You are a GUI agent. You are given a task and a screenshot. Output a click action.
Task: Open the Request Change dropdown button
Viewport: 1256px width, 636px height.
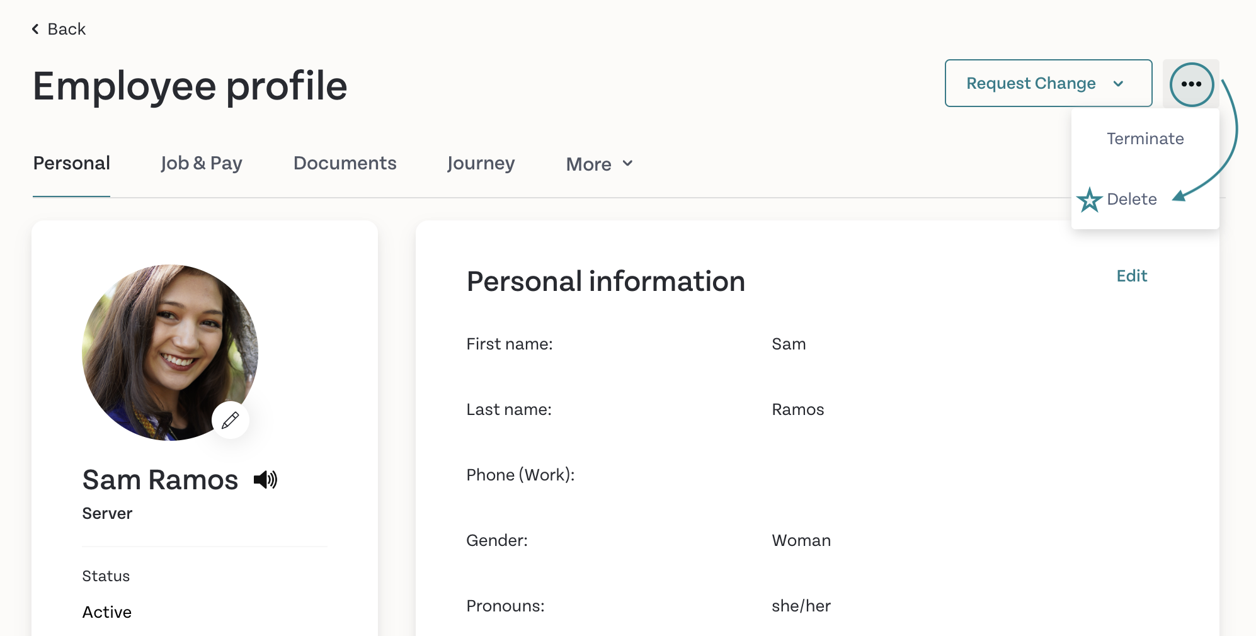[1048, 83]
